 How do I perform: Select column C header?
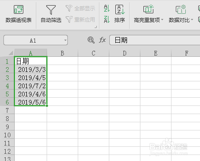(93, 53)
